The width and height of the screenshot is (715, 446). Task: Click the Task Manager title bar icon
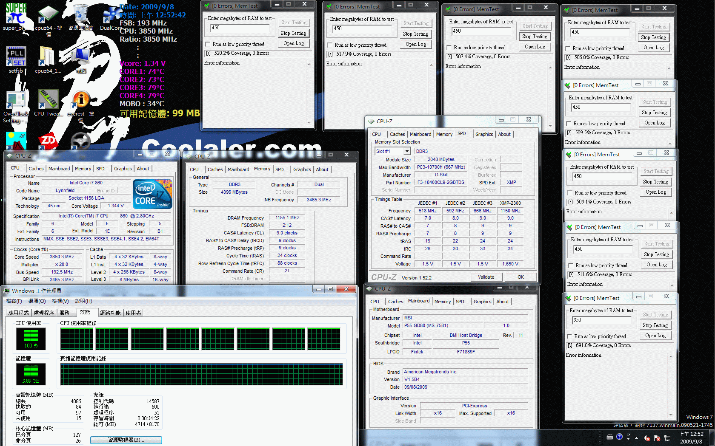6,291
